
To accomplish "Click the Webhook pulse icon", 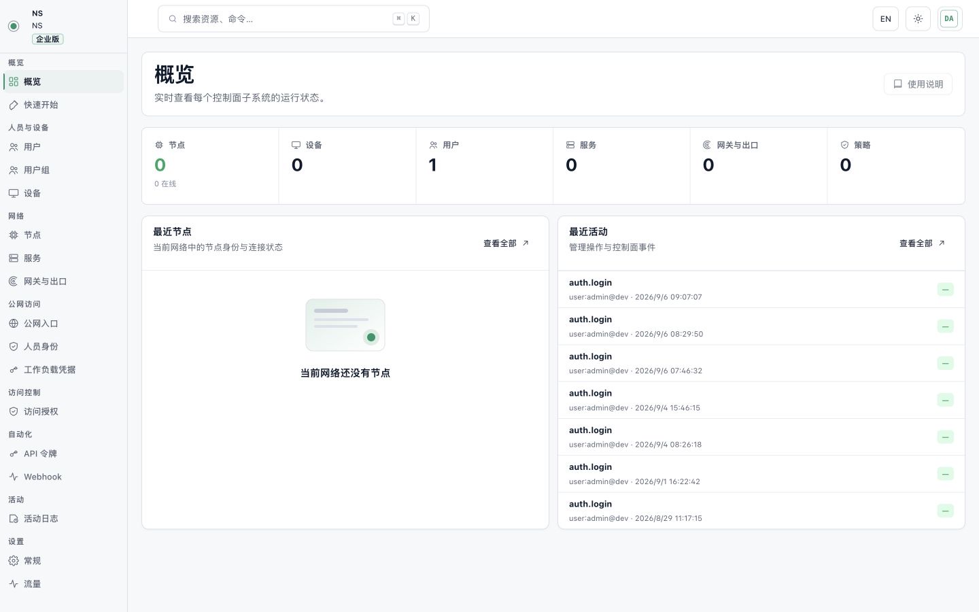I will pos(14,477).
